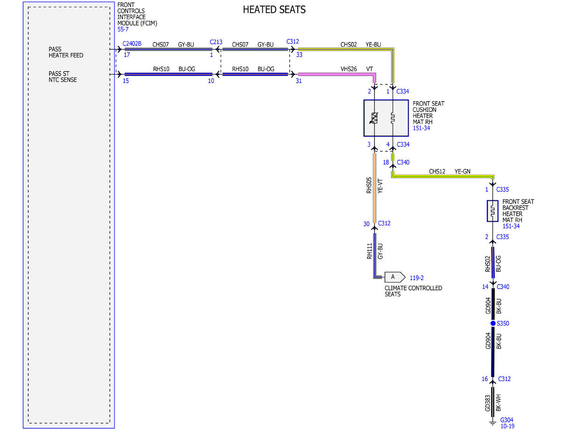Image resolution: width=561 pixels, height=433 pixels.
Task: Click connector C213 label
Action: [x=216, y=42]
